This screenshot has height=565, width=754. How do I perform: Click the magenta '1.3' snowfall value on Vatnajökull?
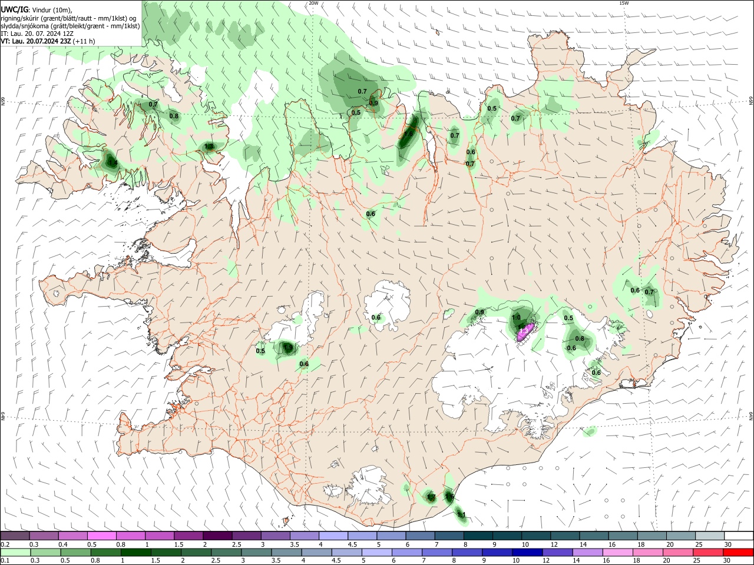[x=522, y=332]
